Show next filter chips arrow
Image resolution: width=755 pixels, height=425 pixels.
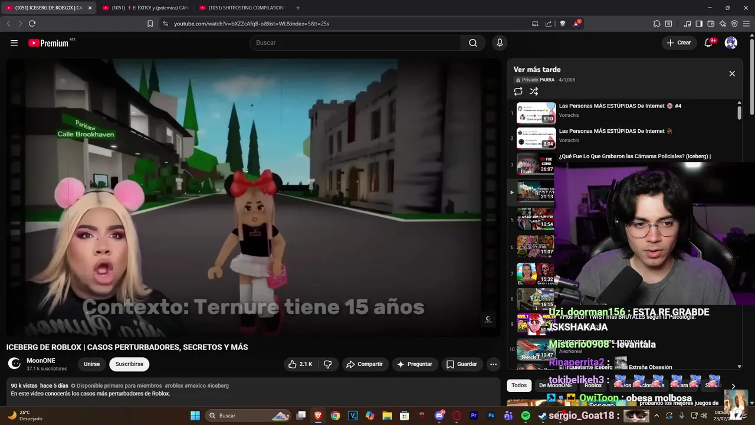(x=733, y=386)
